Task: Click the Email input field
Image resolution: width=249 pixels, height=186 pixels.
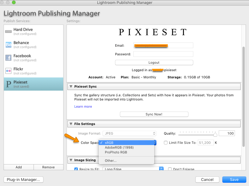Action: [163, 45]
